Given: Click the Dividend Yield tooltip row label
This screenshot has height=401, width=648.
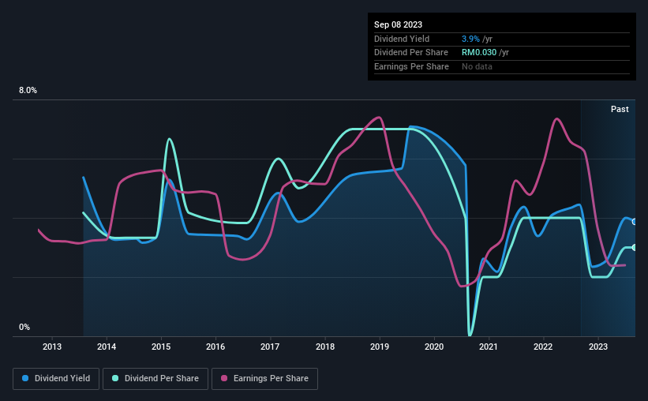Looking at the screenshot, I should [x=402, y=39].
